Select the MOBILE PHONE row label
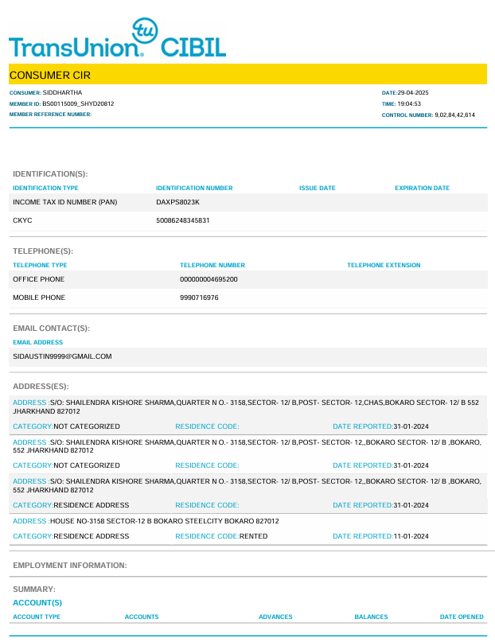 click(x=39, y=298)
